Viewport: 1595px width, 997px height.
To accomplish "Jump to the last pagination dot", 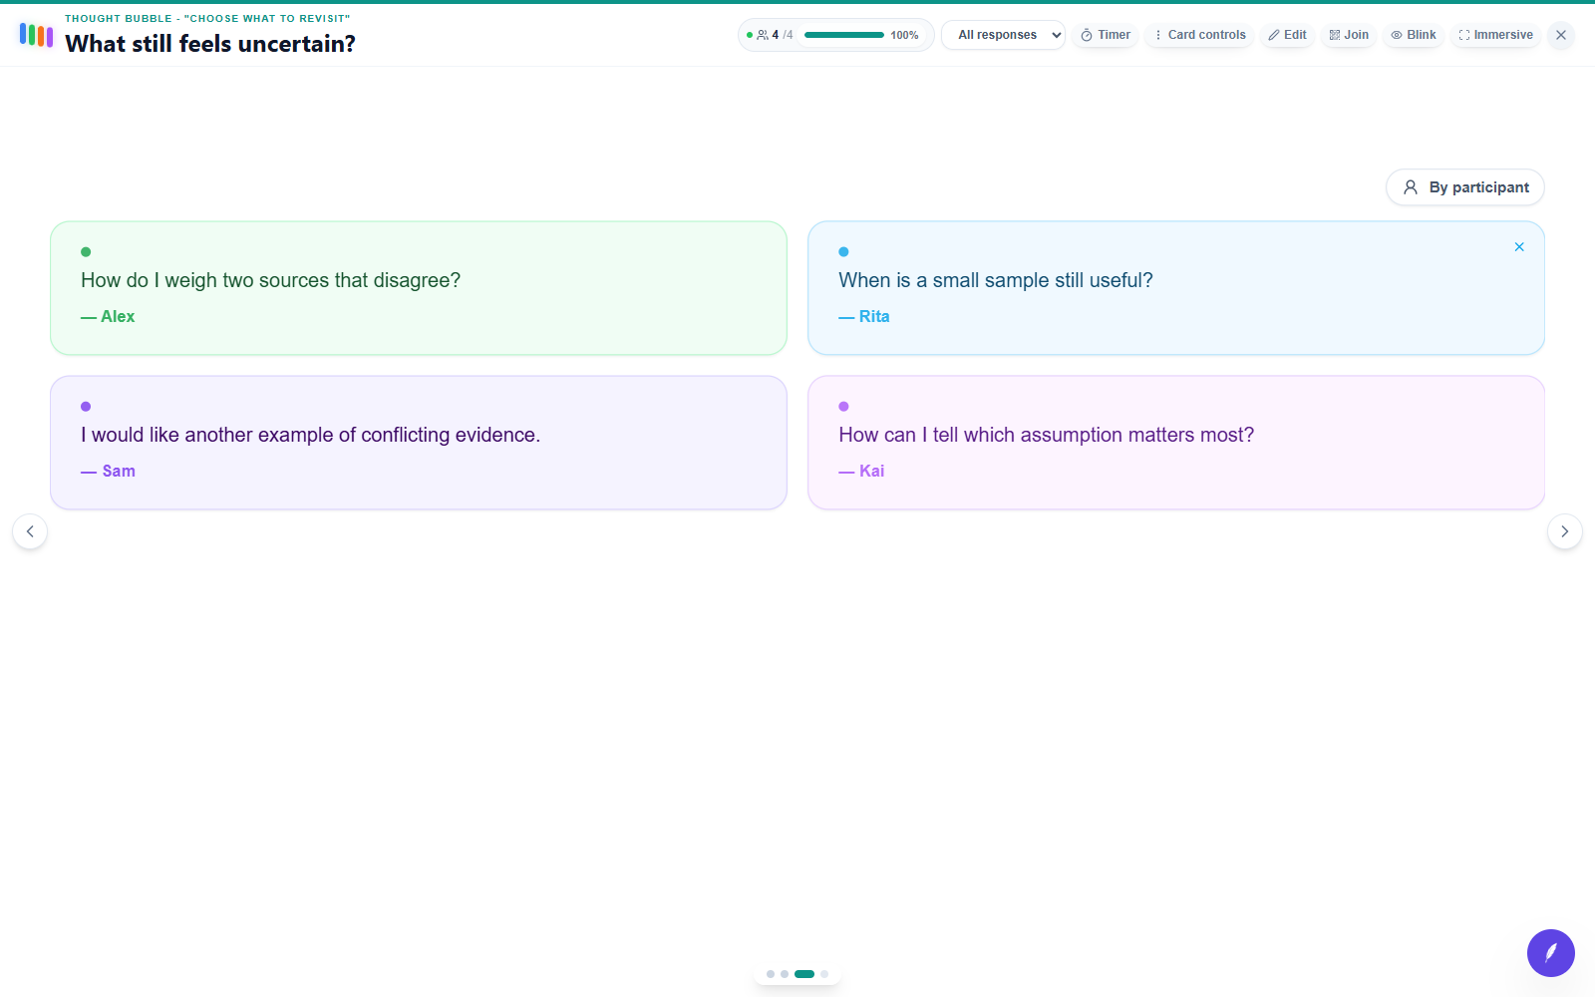I will coord(824,974).
